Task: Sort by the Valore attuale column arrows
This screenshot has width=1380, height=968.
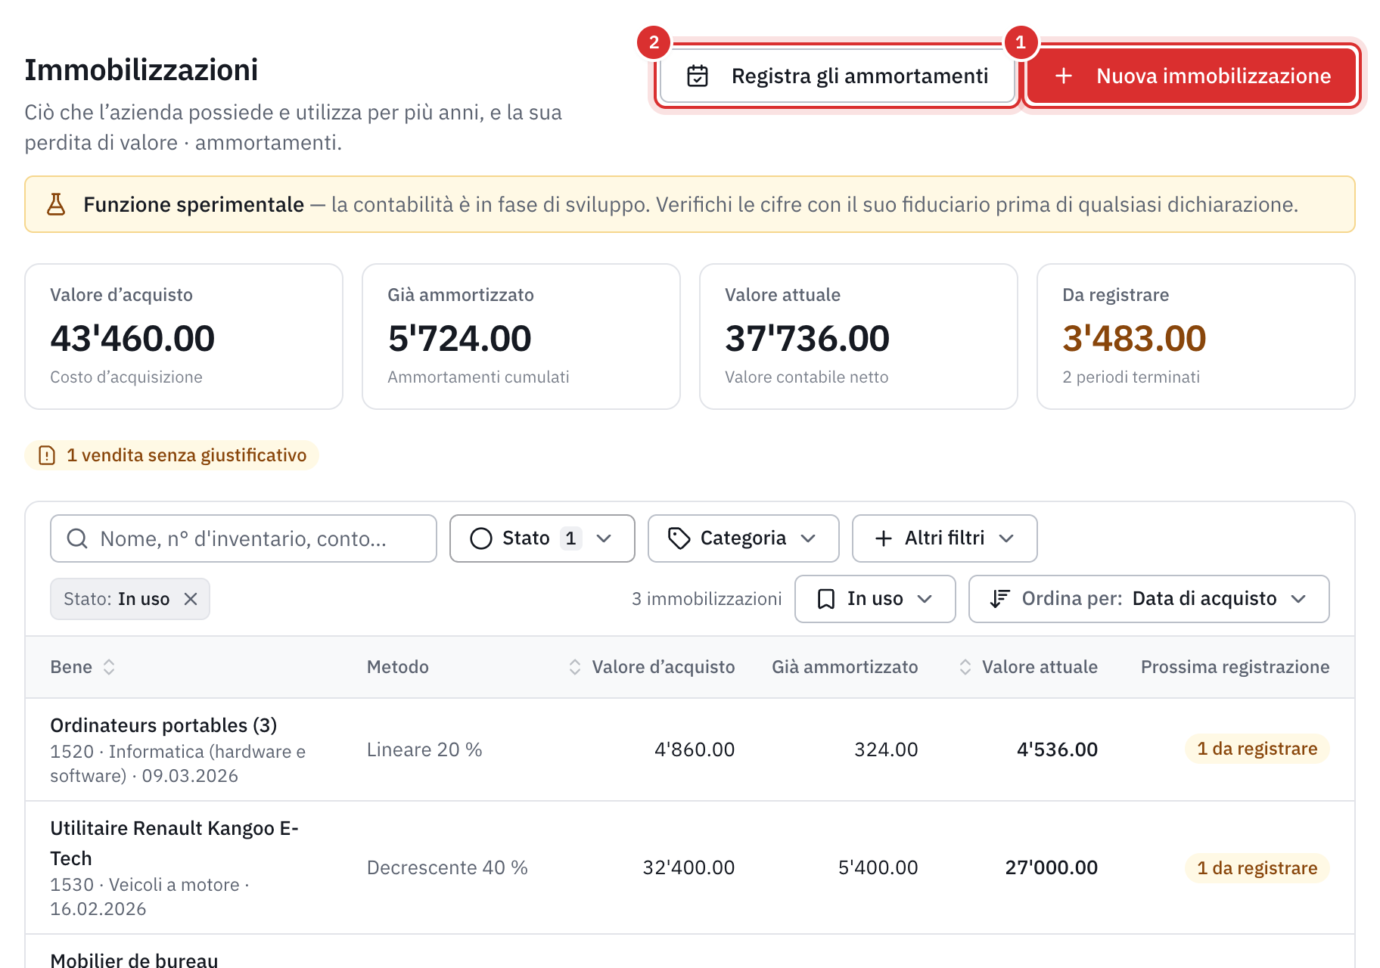Action: (x=965, y=667)
